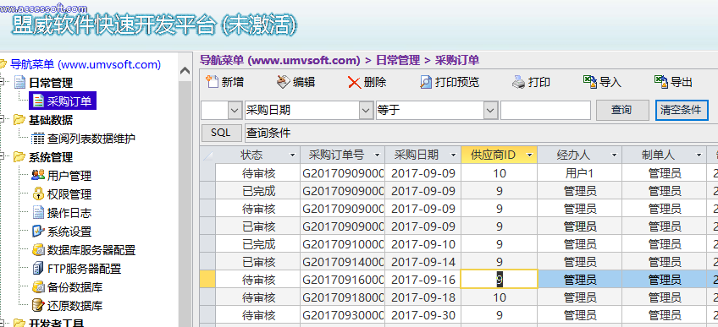Open the 采购订单号 column filter arrow
718x327 pixels.
point(378,155)
